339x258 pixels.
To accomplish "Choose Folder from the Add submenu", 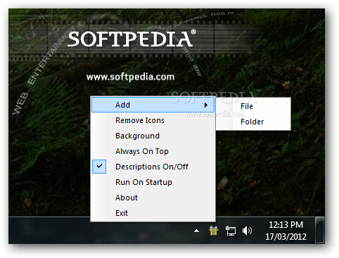I will click(x=253, y=122).
